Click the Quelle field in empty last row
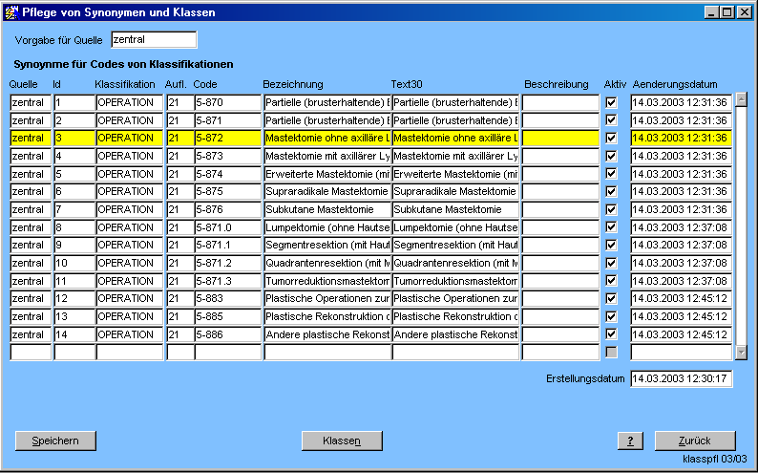The image size is (758, 473). pyautogui.click(x=31, y=353)
